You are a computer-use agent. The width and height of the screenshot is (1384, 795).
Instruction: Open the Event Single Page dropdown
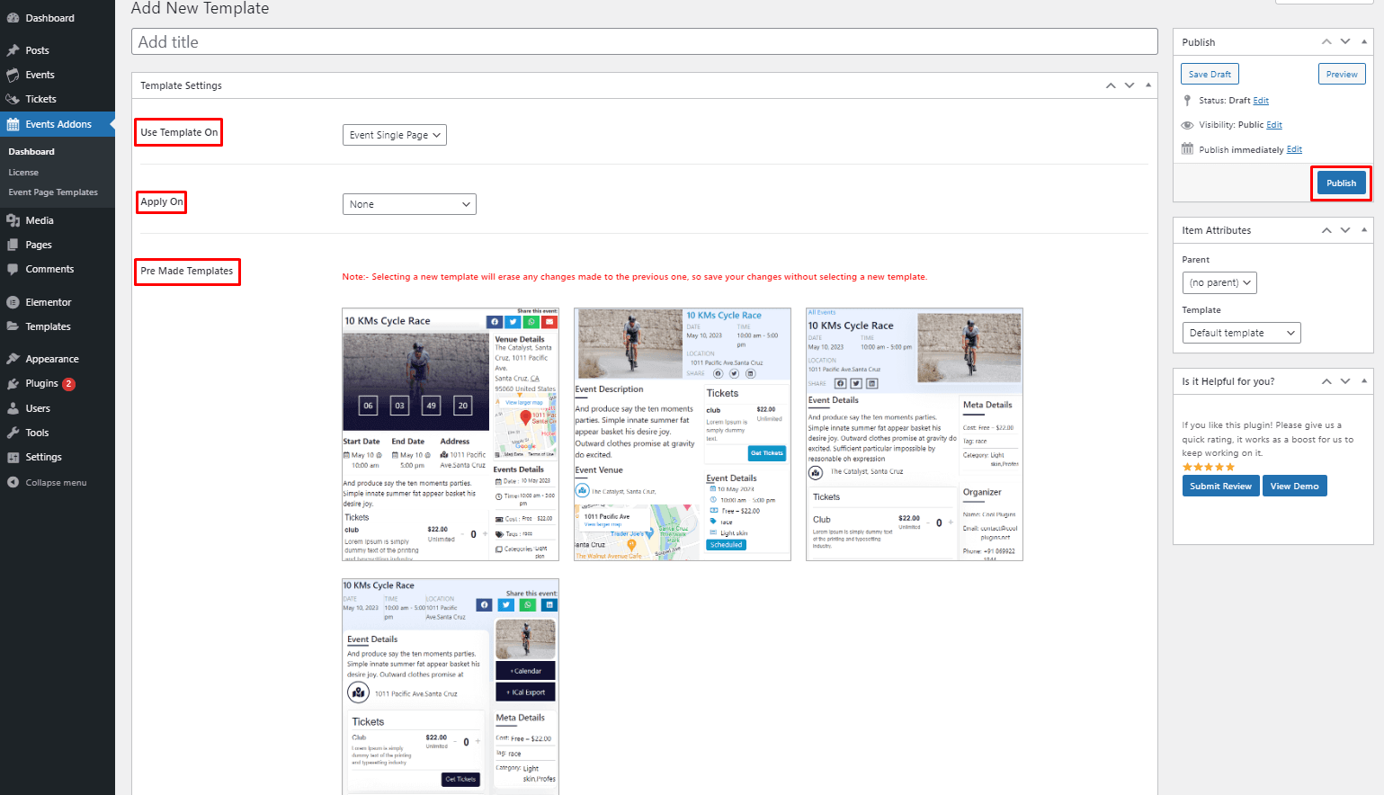[x=395, y=135]
